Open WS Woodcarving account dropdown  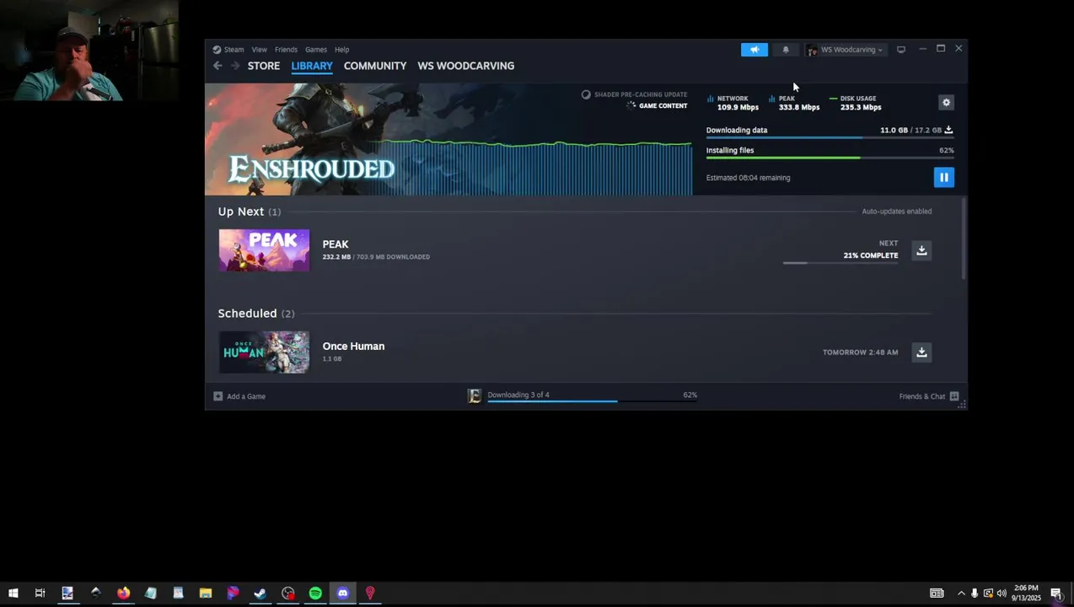coord(845,50)
